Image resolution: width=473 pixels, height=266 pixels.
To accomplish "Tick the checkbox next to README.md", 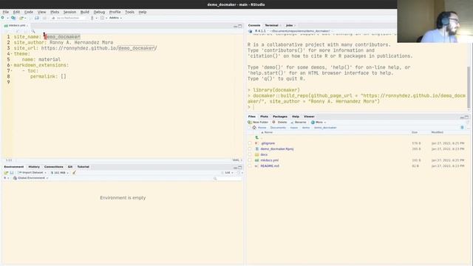I will [x=250, y=166].
